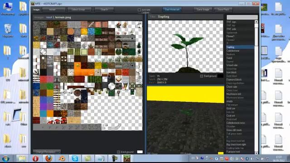Select highlighted Sapling entry in tile list

click(x=240, y=47)
